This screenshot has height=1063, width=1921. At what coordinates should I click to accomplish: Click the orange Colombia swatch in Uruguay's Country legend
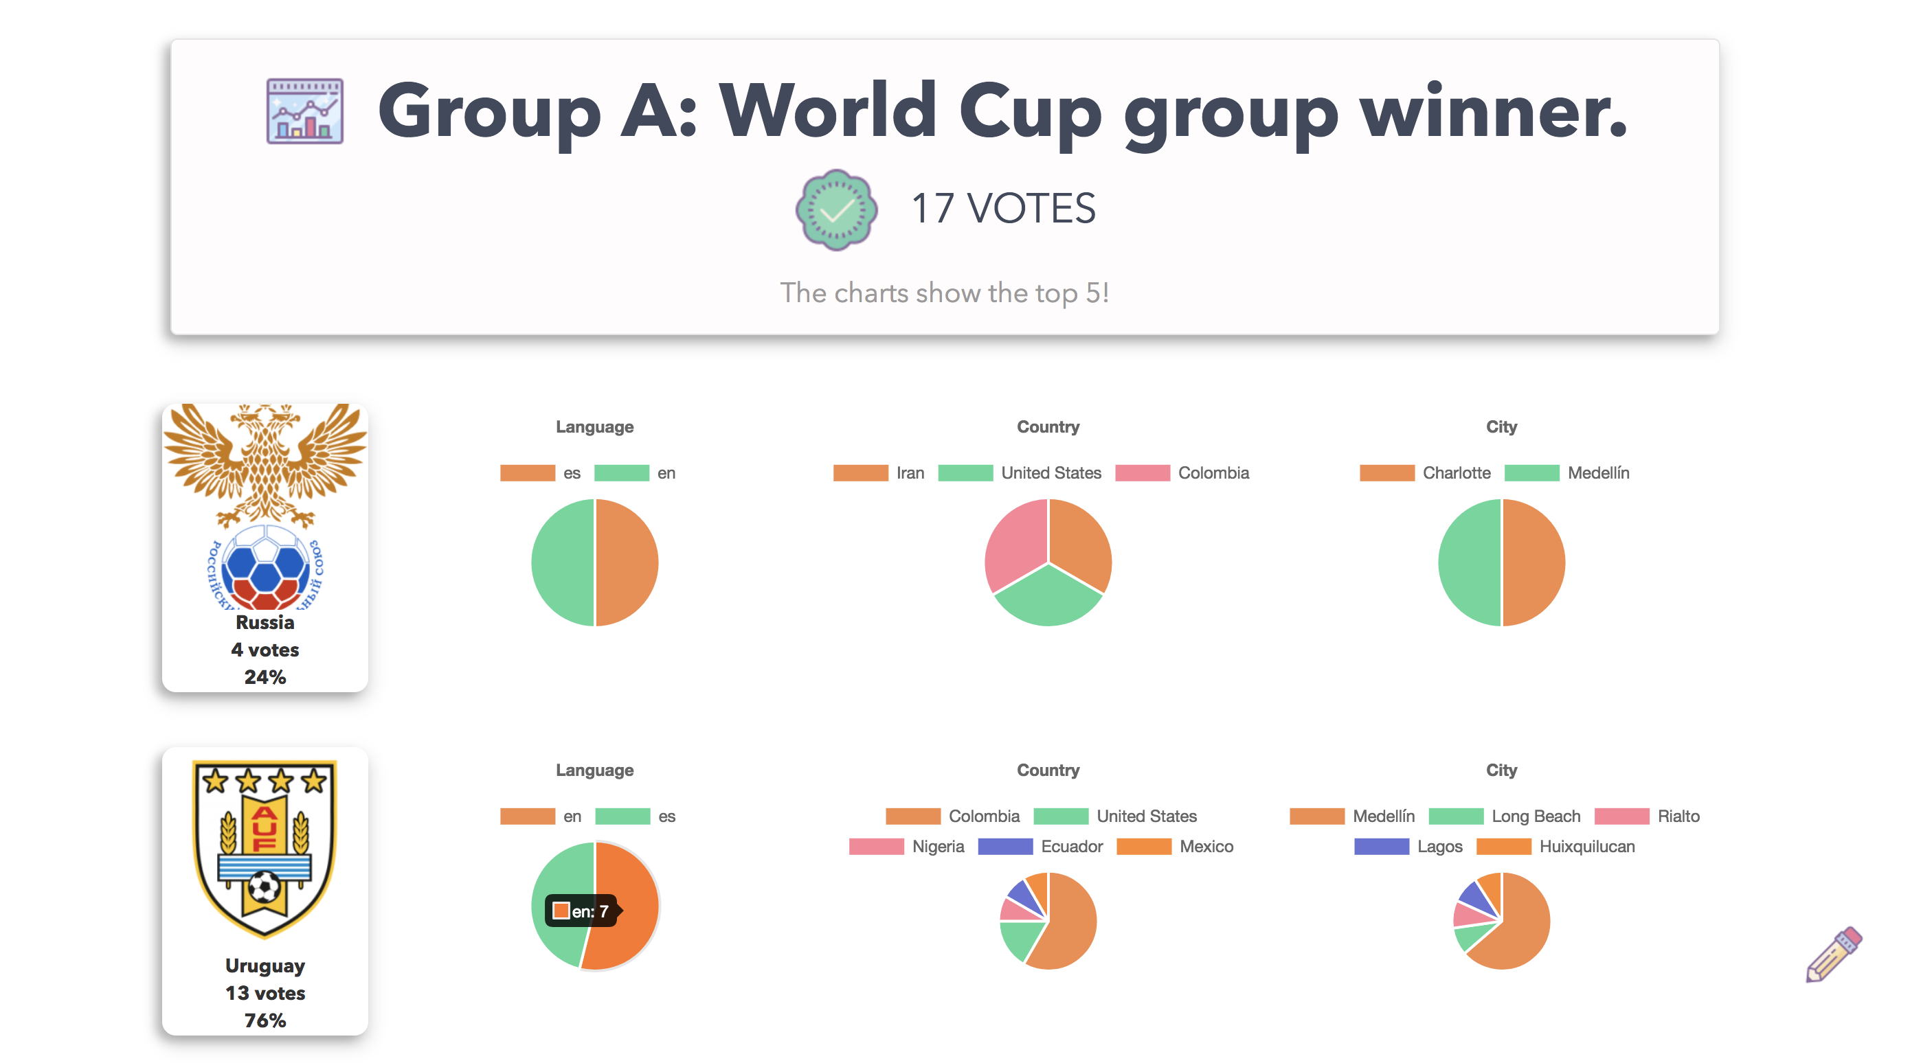913,816
